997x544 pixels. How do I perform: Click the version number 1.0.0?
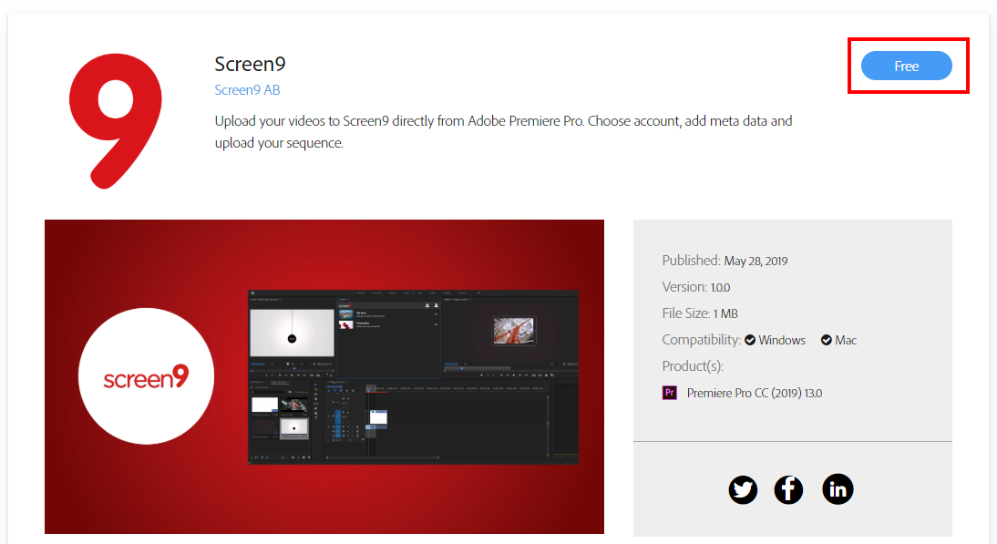[x=720, y=287]
